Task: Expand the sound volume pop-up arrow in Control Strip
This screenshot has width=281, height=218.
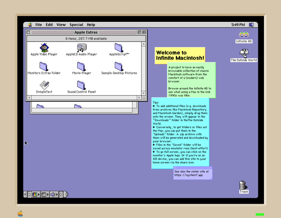Action: pos(57,194)
